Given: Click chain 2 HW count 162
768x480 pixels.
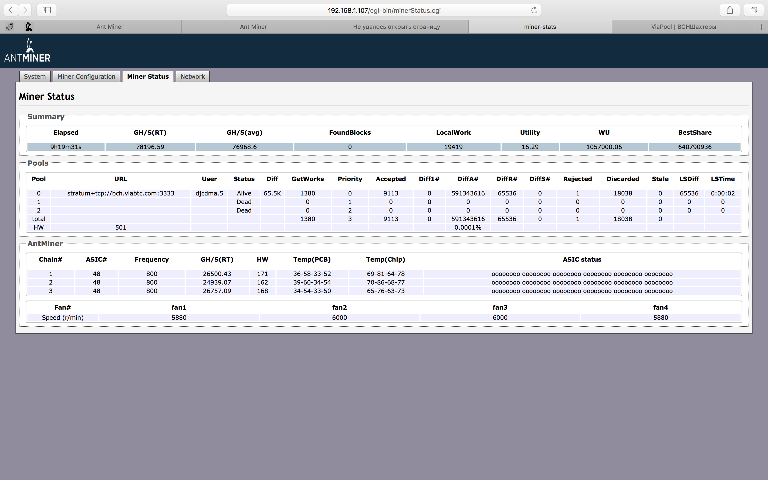Looking at the screenshot, I should [262, 283].
